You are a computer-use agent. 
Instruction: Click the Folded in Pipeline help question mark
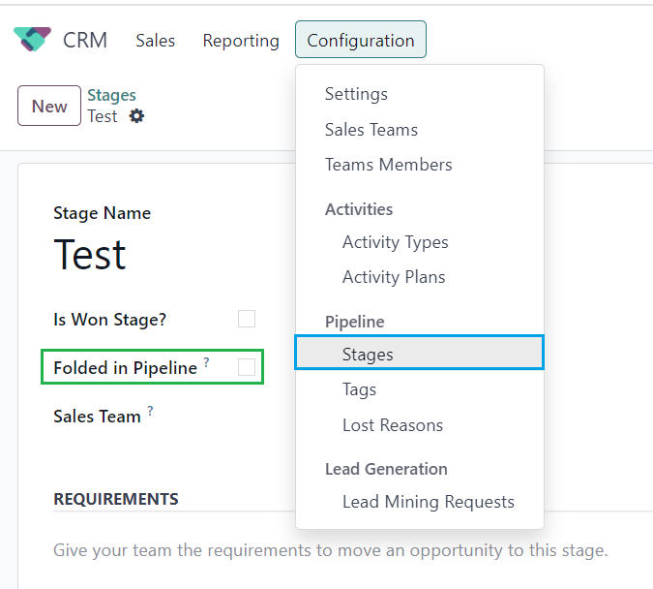206,361
